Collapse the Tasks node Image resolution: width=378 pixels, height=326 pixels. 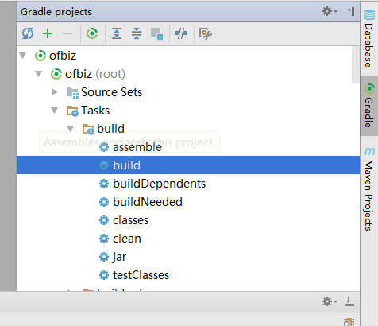click(x=55, y=111)
